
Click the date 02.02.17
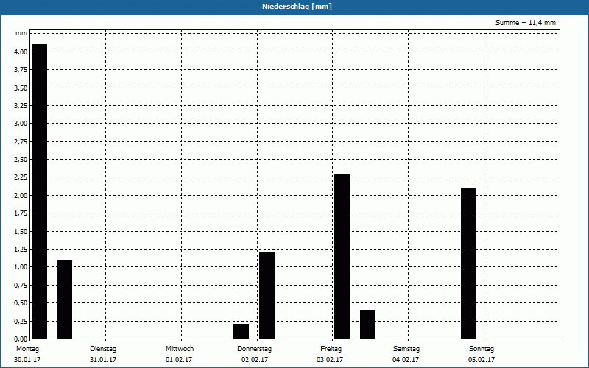click(x=255, y=360)
